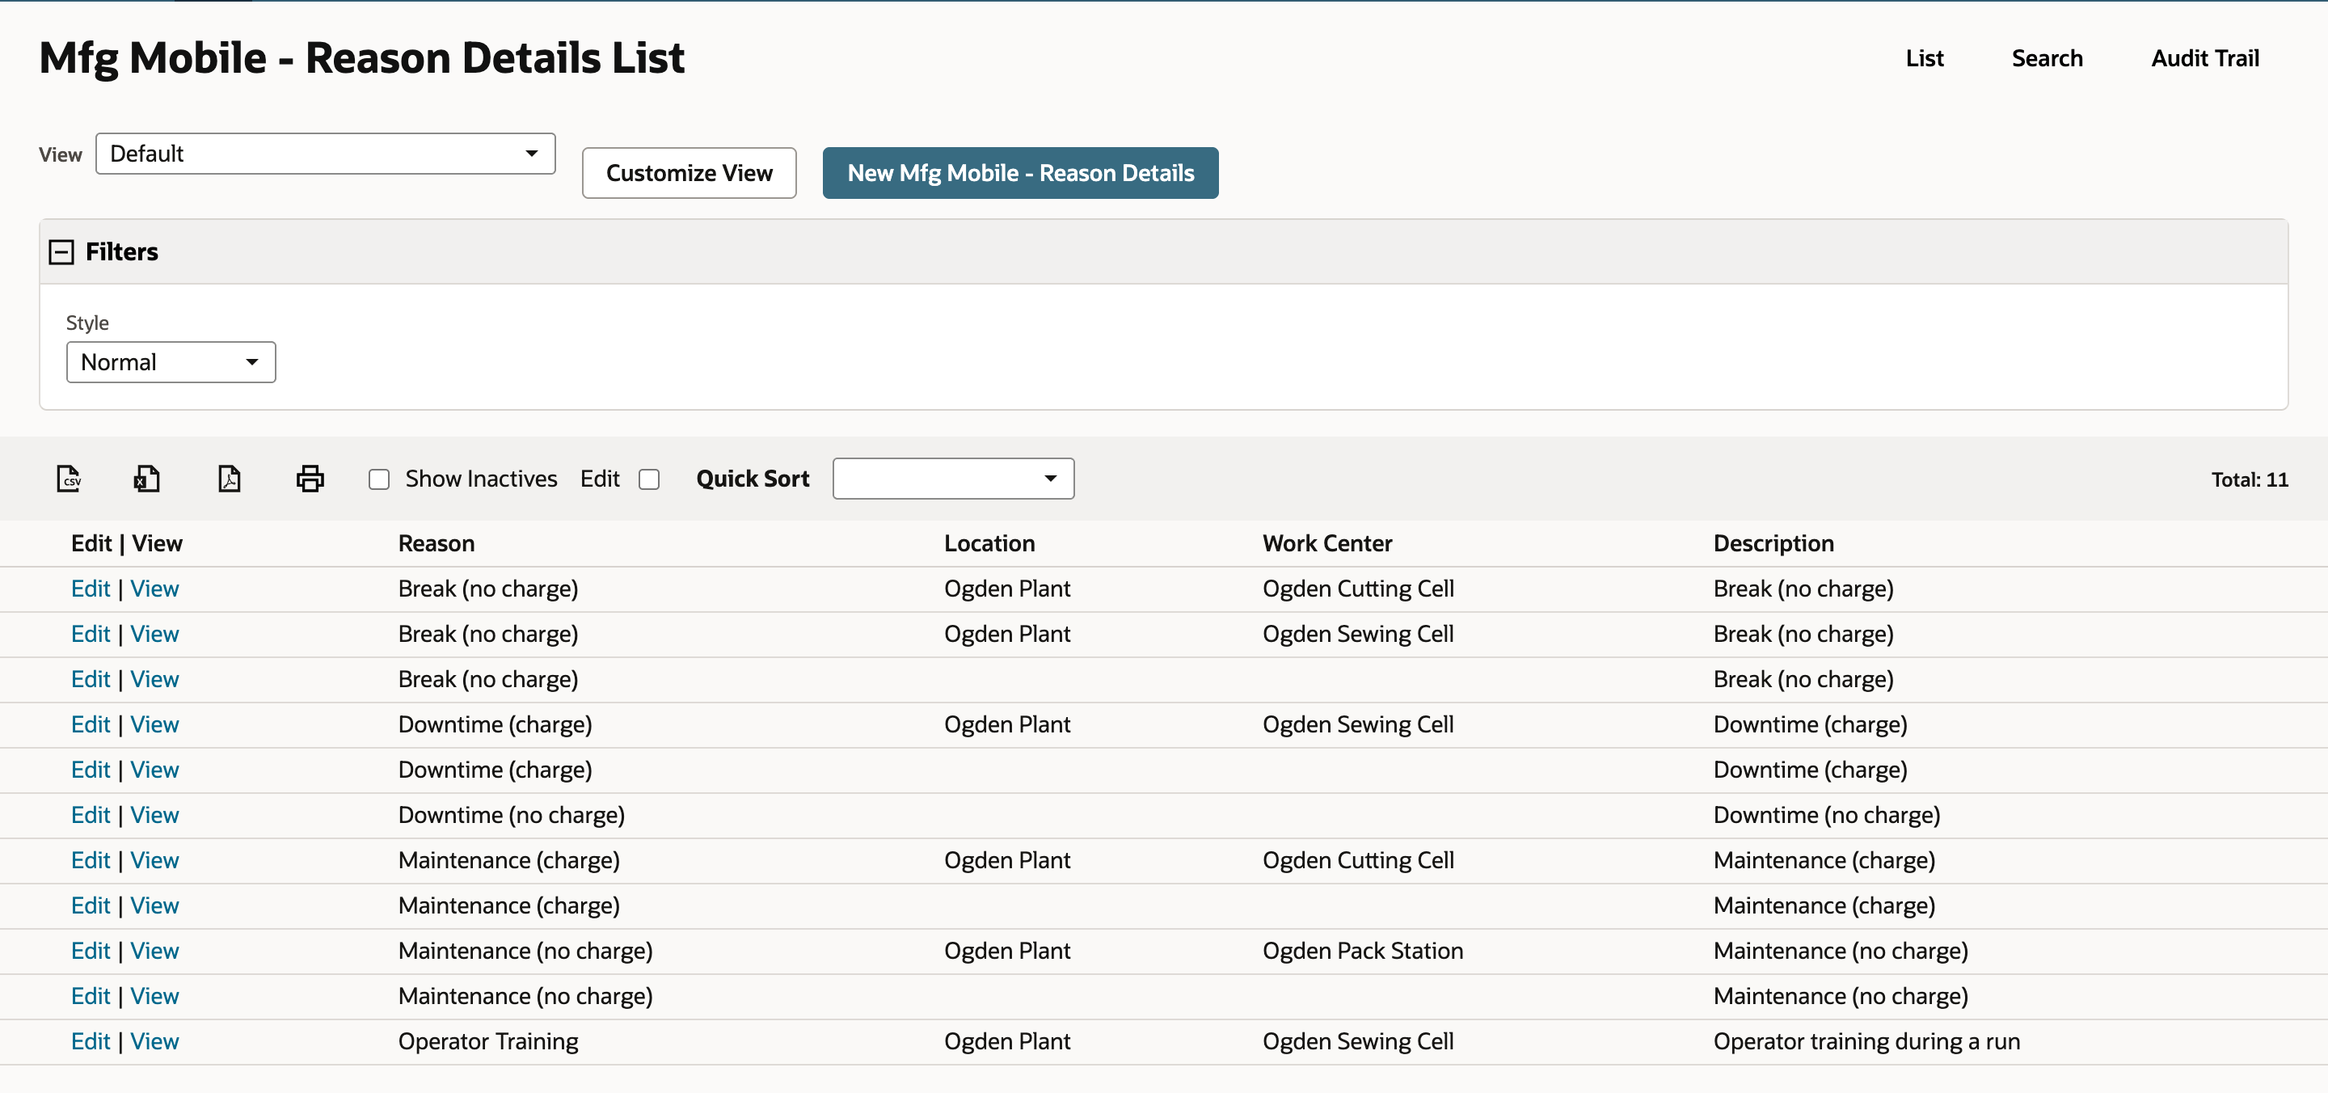
Task: Export the list to CSV
Action: [x=69, y=479]
